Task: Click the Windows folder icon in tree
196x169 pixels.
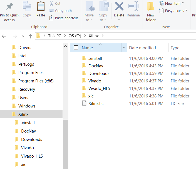Action: (x=14, y=106)
